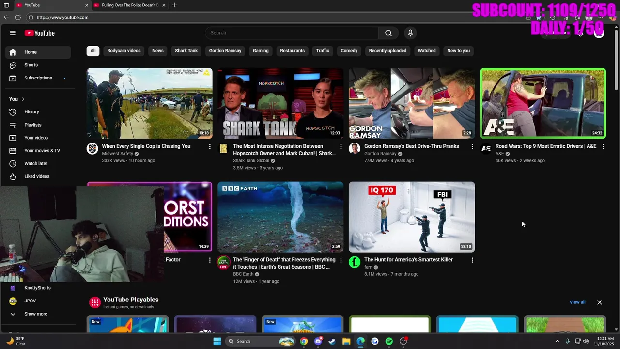Click View all for YouTube Playables
Image resolution: width=620 pixels, height=349 pixels.
[x=577, y=302]
